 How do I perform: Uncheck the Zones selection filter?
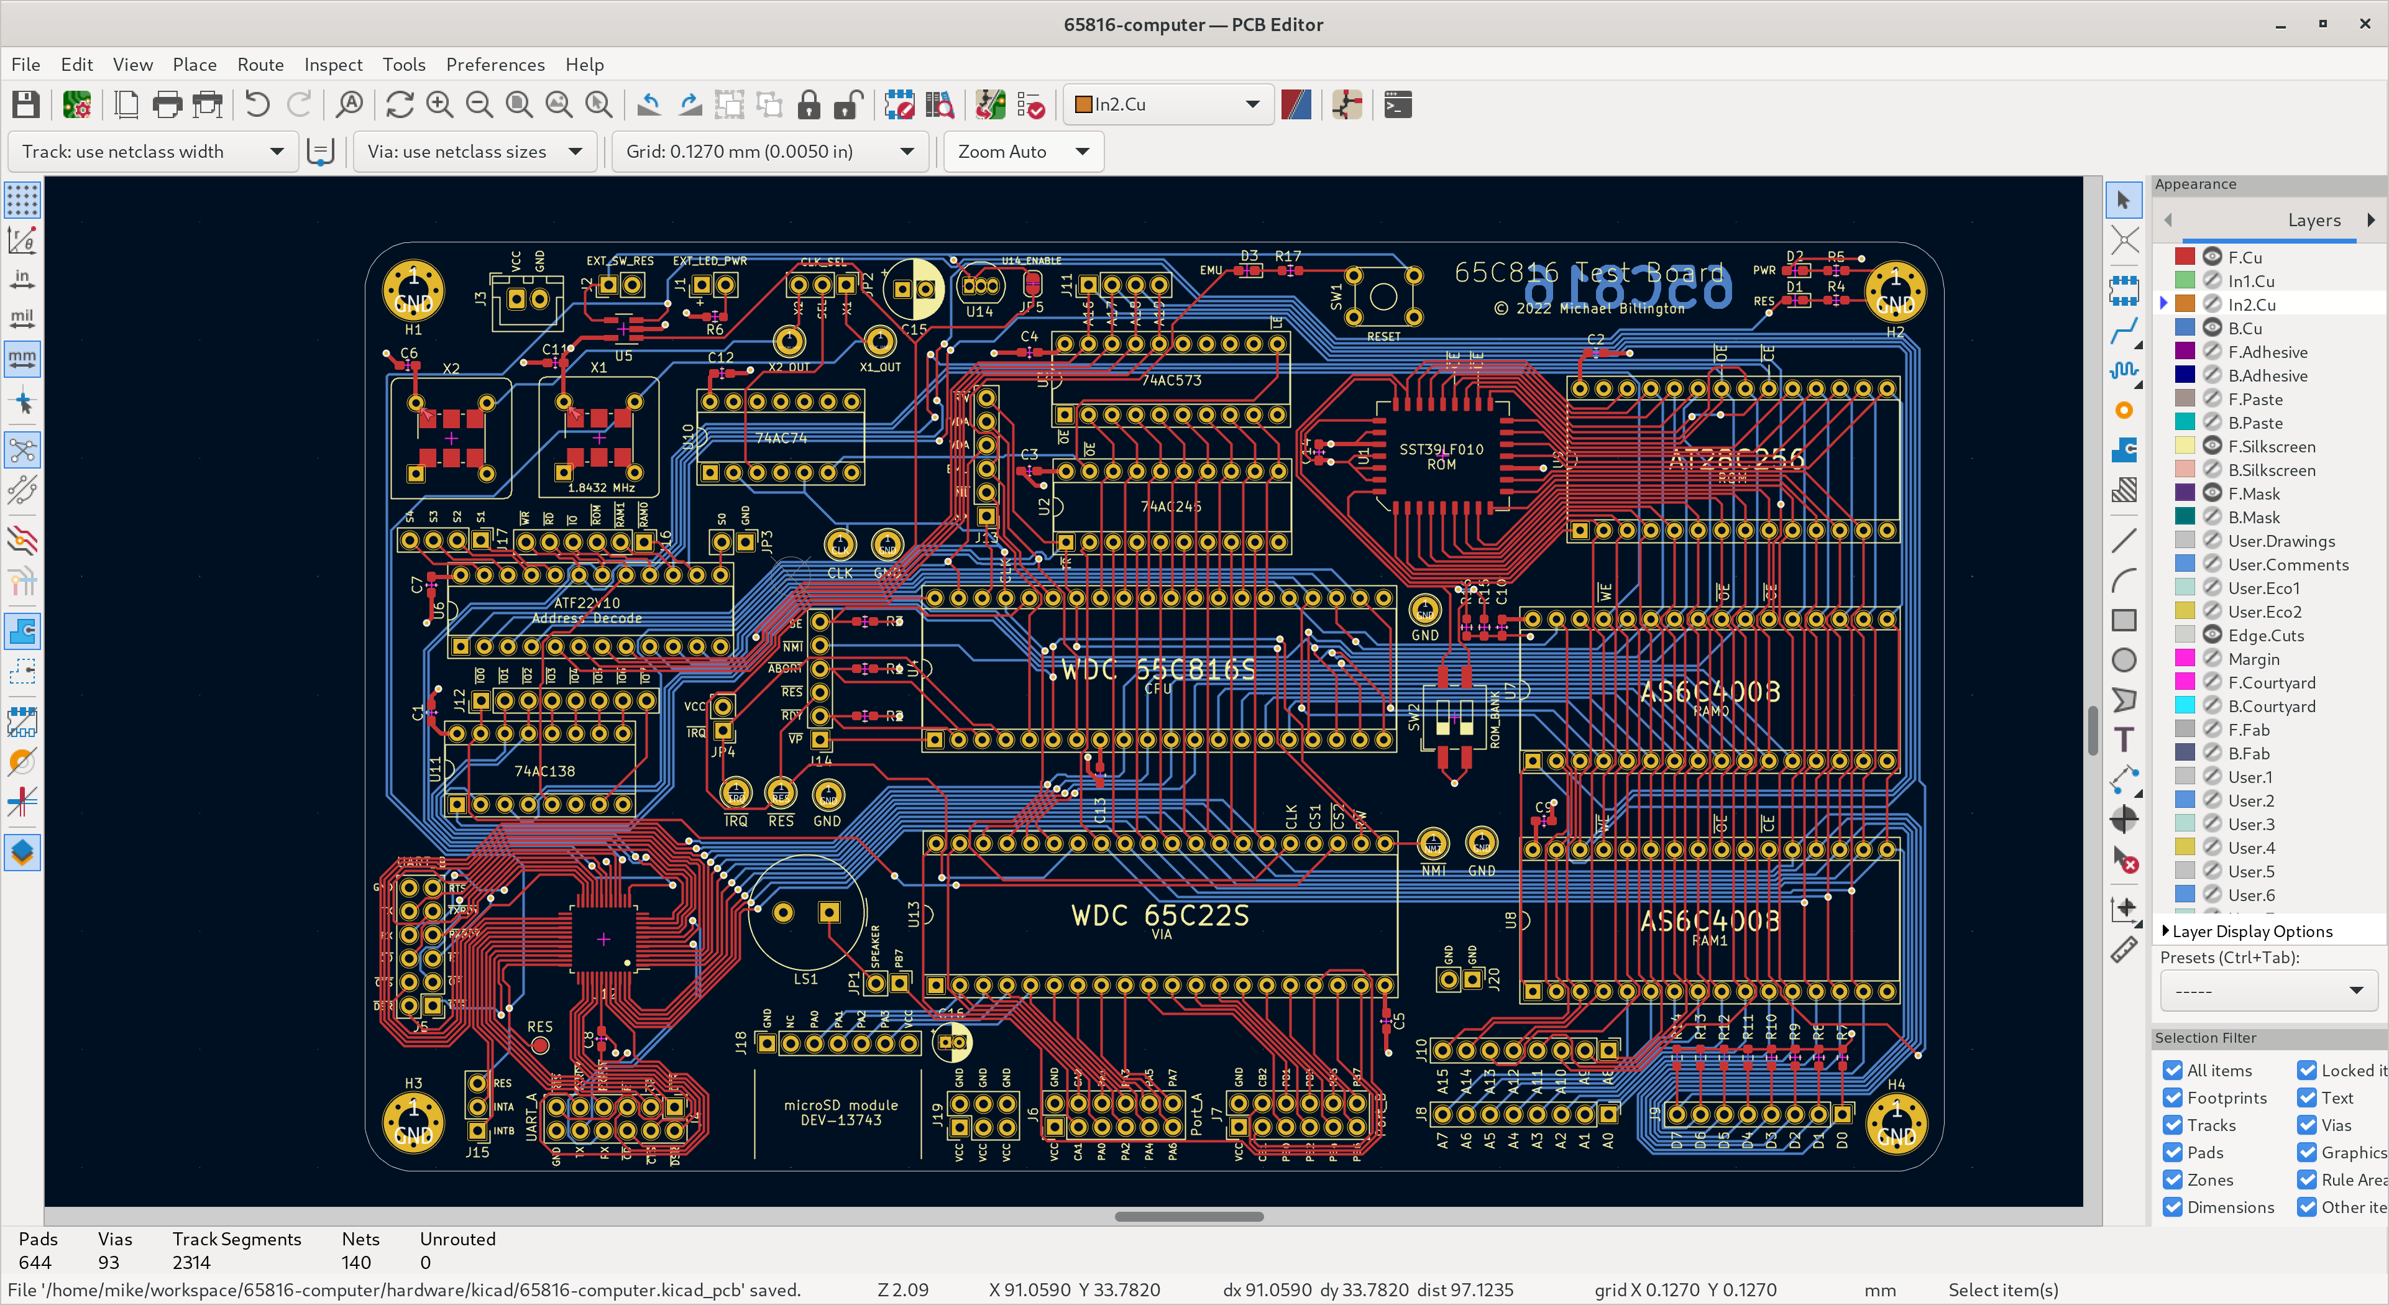pyautogui.click(x=2172, y=1180)
